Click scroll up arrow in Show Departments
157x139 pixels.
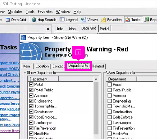(x=96, y=79)
